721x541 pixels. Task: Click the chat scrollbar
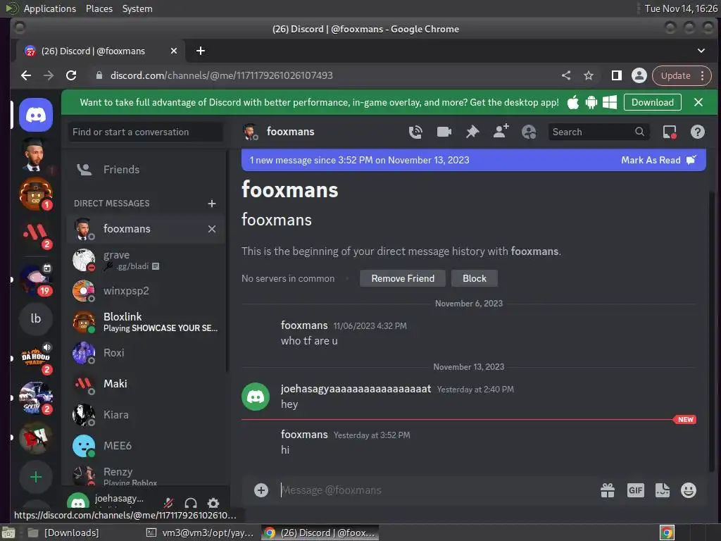(x=711, y=331)
